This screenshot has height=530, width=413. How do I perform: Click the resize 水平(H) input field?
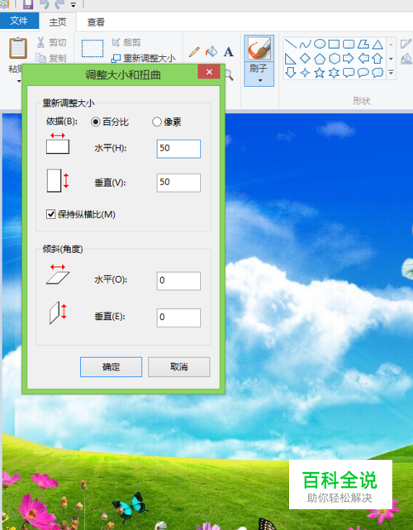178,148
